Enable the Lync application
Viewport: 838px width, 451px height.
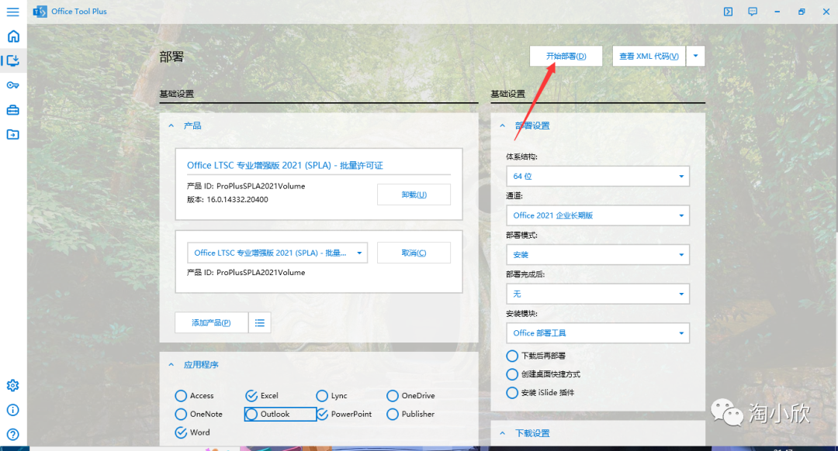pyautogui.click(x=322, y=395)
